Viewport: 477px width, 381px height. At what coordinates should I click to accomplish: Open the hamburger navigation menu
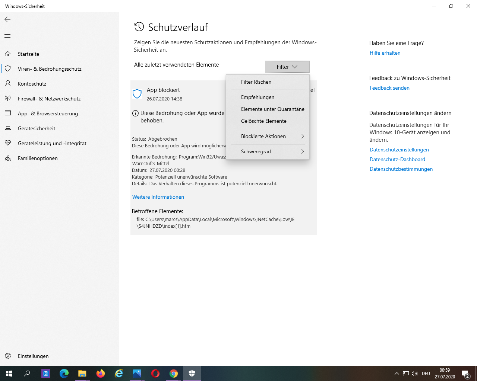[7, 36]
